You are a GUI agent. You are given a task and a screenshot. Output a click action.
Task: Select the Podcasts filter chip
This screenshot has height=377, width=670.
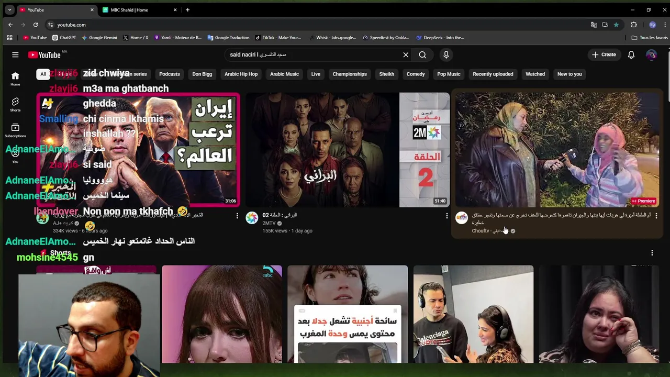pyautogui.click(x=169, y=74)
